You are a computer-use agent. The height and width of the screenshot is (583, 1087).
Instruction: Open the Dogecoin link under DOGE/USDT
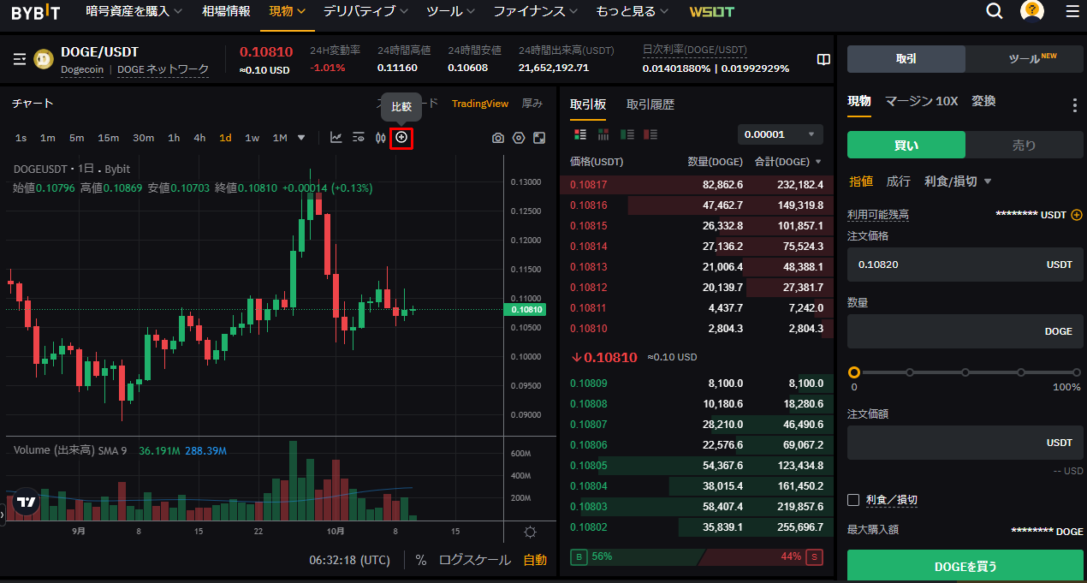(x=82, y=69)
